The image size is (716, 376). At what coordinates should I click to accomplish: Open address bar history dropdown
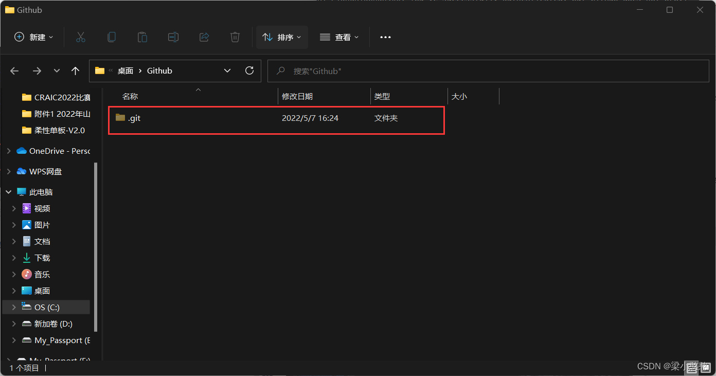[227, 71]
